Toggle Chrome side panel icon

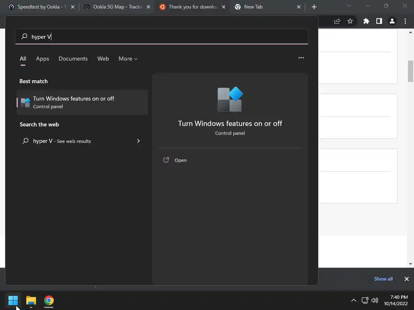click(x=379, y=21)
